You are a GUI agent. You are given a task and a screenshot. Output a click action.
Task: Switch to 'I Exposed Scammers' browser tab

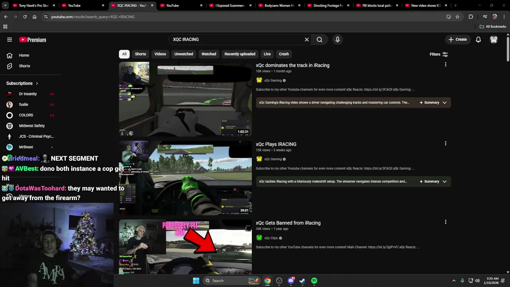(x=230, y=6)
